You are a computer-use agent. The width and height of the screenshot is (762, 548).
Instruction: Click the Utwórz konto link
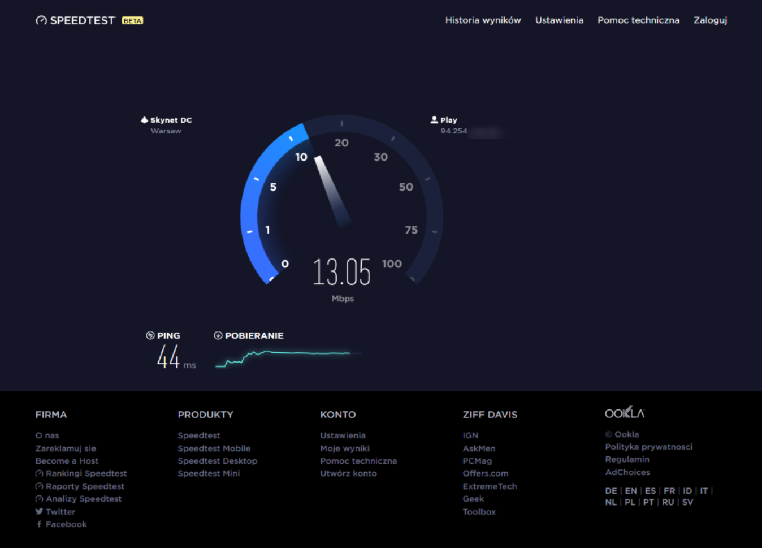348,473
